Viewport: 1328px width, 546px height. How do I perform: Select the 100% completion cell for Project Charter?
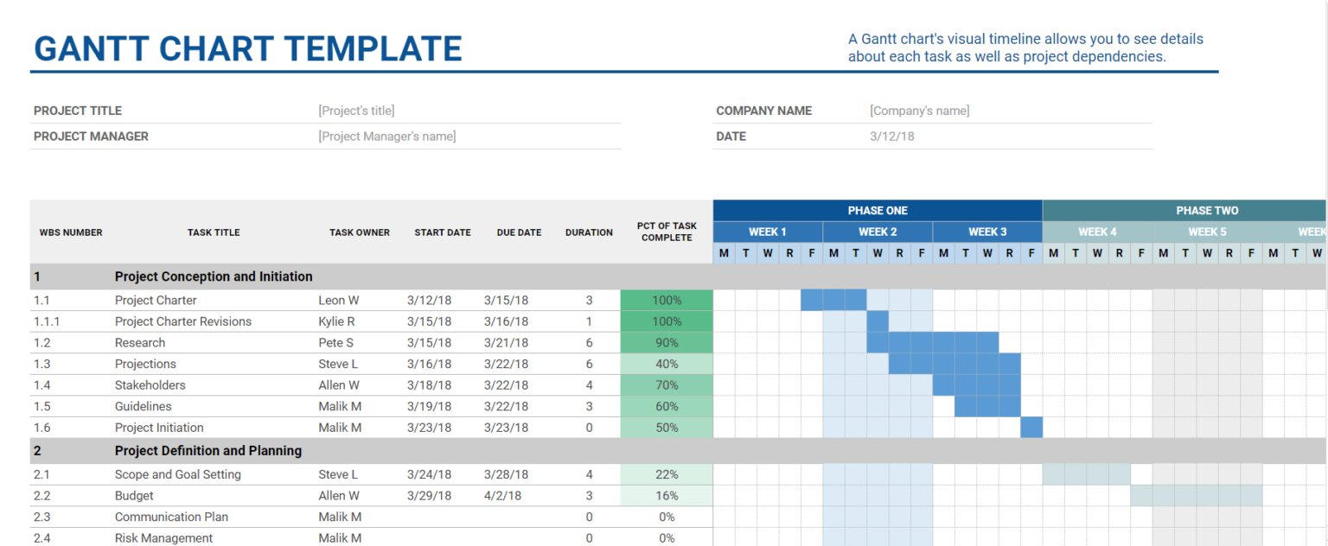[x=667, y=299]
